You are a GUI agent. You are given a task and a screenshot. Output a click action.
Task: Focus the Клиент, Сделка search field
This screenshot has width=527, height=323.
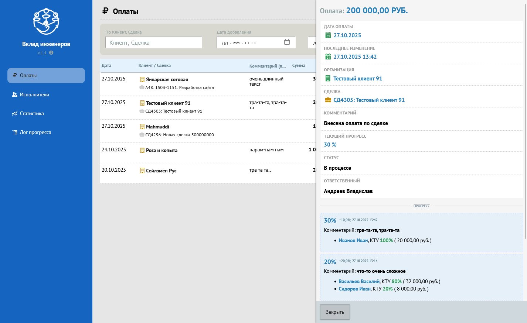click(x=154, y=42)
